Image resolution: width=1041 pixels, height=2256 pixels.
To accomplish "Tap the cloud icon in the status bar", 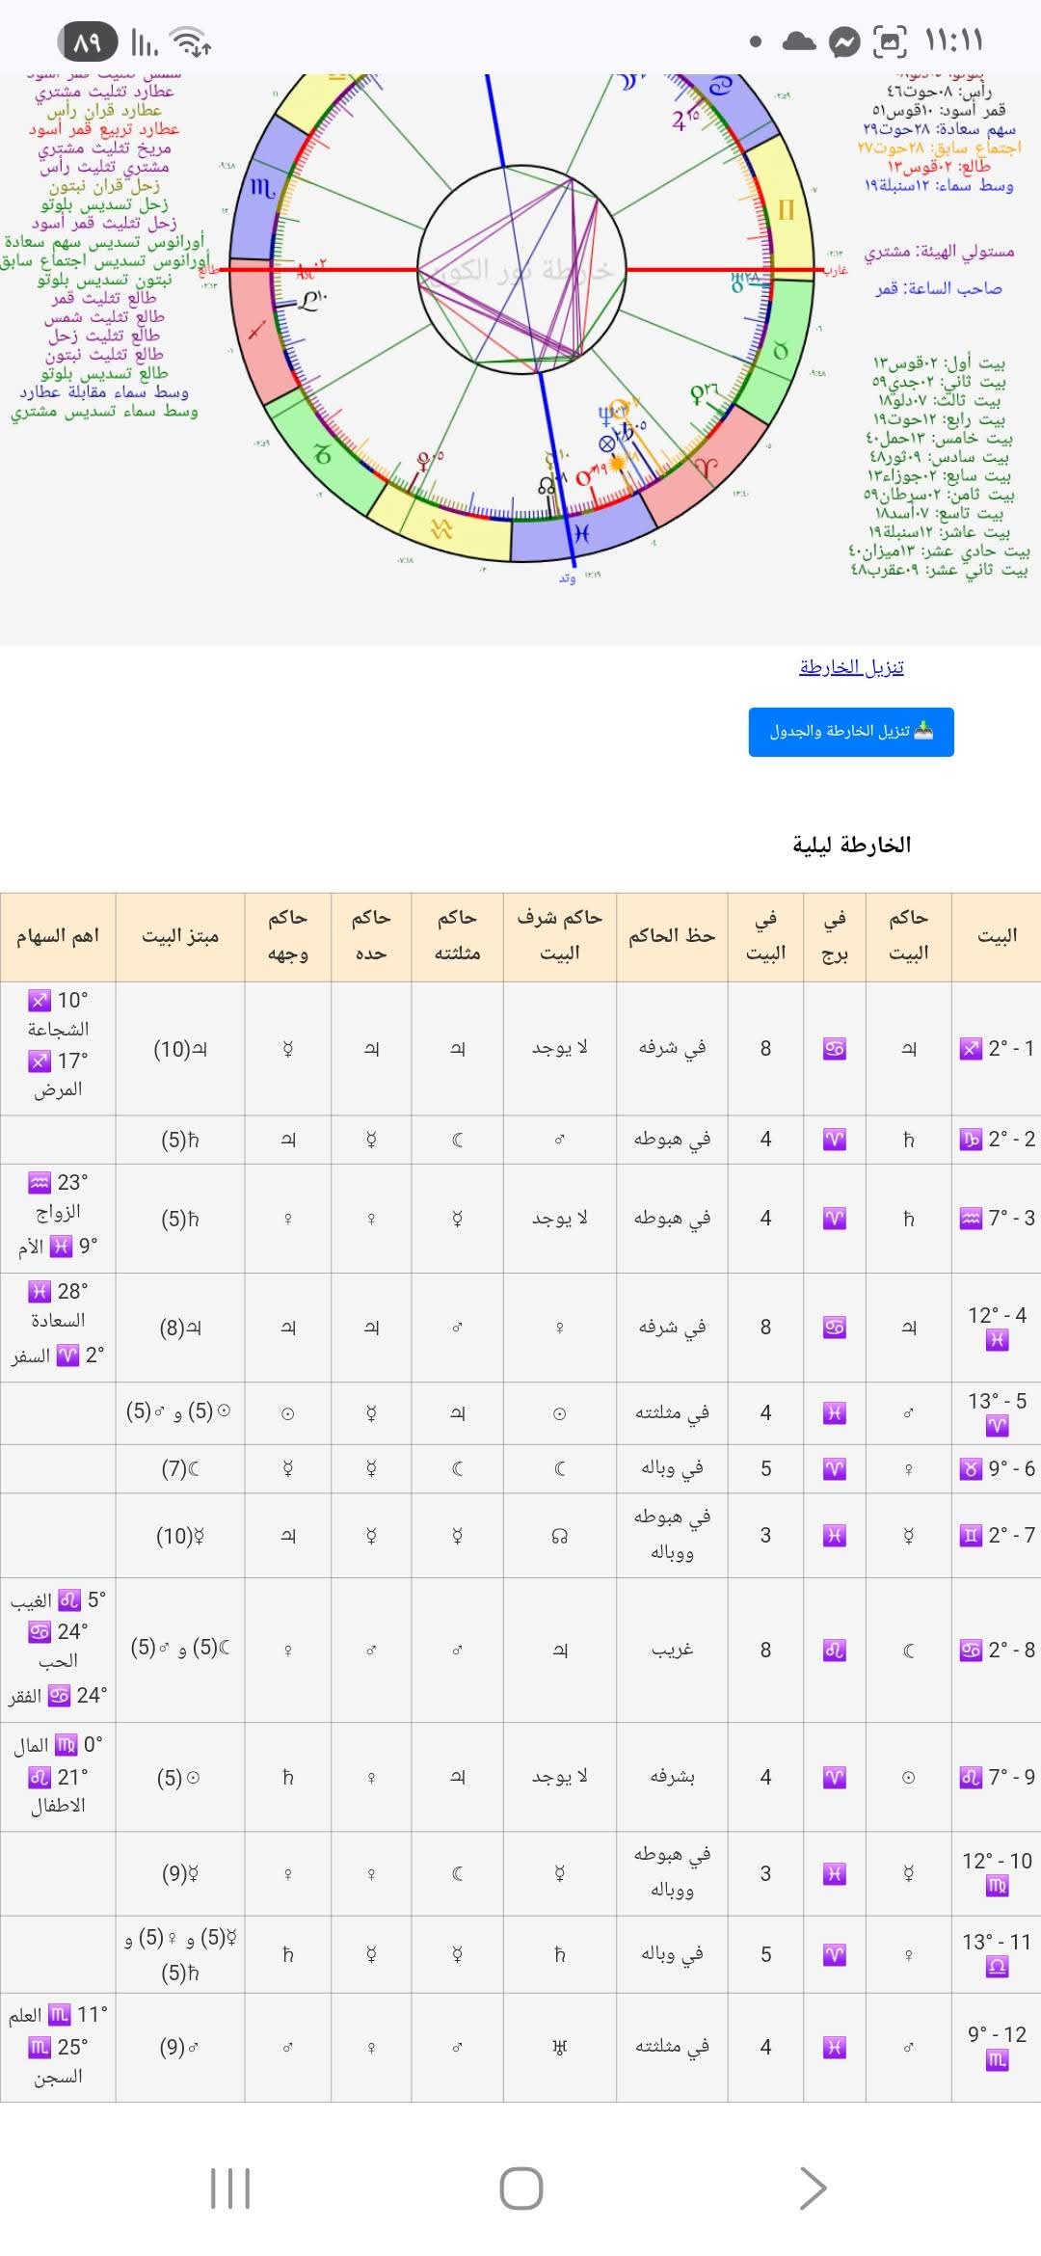I will point(799,41).
